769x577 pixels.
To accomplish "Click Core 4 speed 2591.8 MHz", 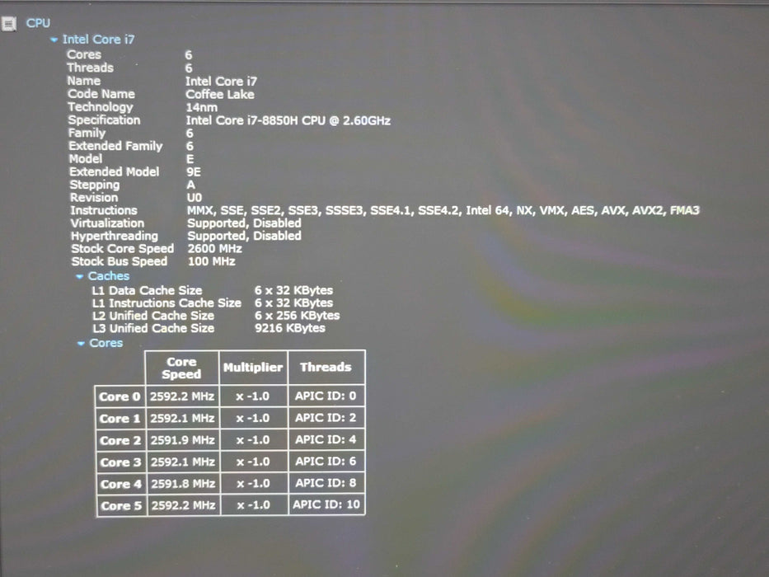I will click(x=183, y=484).
